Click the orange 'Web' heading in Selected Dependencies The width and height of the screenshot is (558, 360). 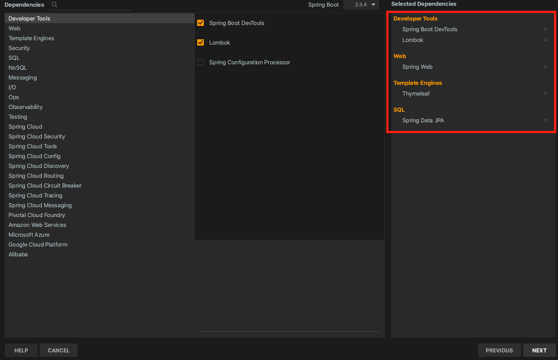(400, 56)
